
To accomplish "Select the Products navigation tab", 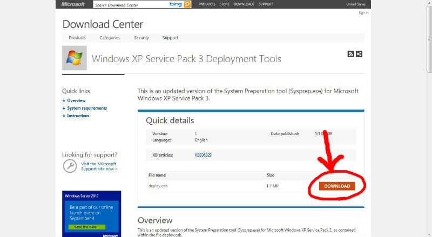I will tap(77, 38).
